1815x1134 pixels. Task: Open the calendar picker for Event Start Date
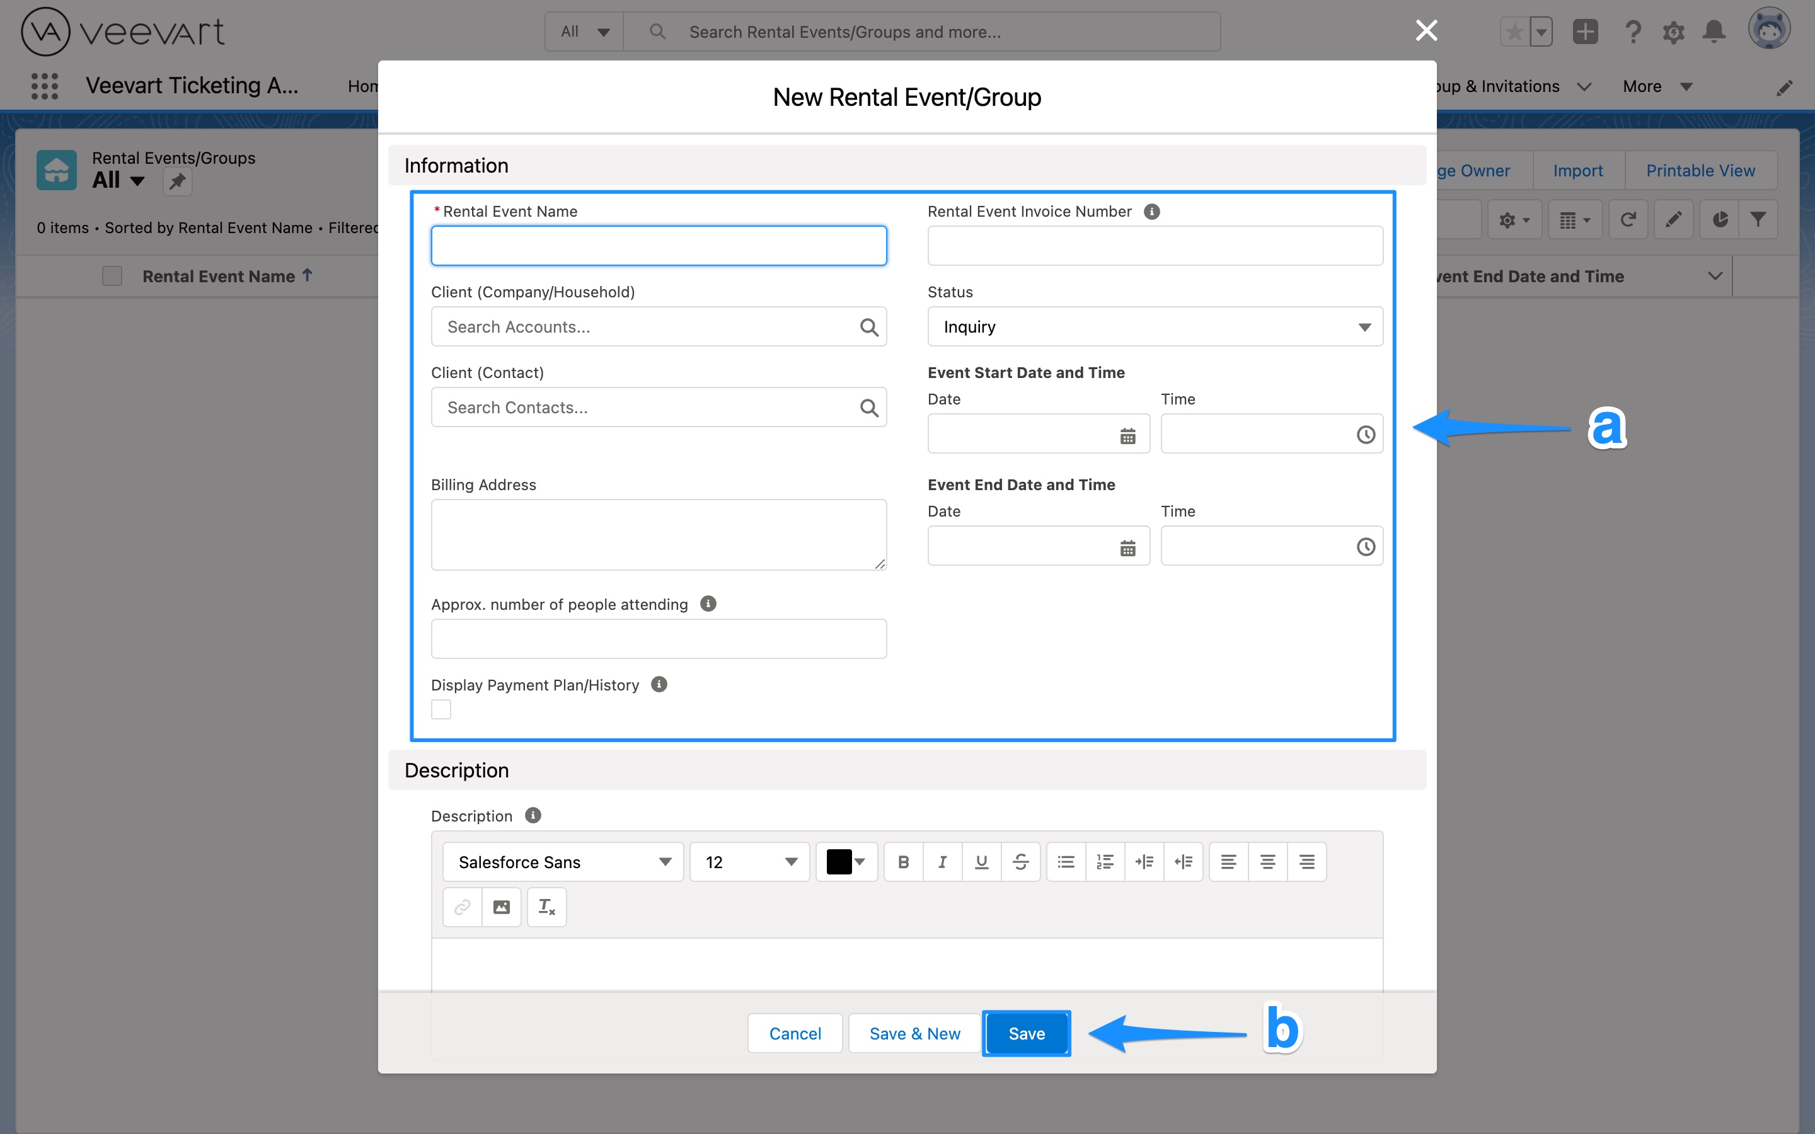coord(1129,433)
